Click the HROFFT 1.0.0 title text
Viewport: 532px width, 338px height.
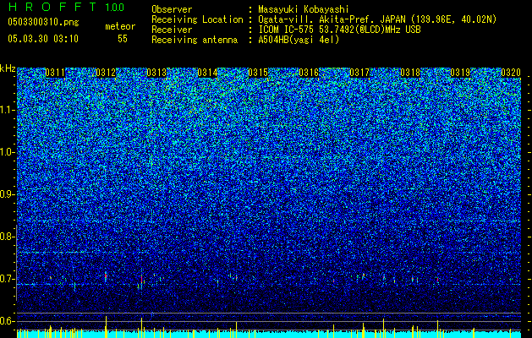click(x=66, y=7)
